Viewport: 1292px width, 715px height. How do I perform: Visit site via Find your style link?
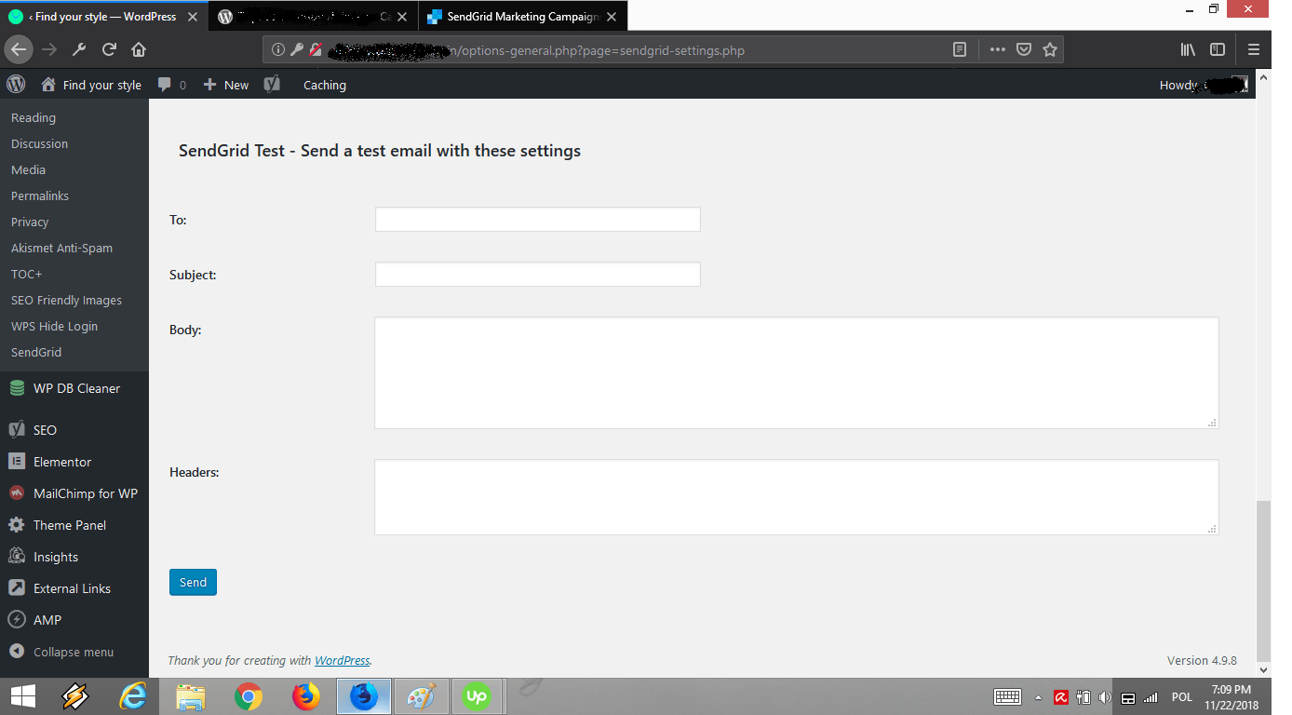pyautogui.click(x=91, y=85)
